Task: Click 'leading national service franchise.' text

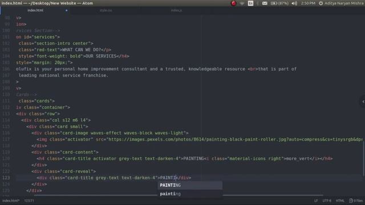Action: click(63, 75)
